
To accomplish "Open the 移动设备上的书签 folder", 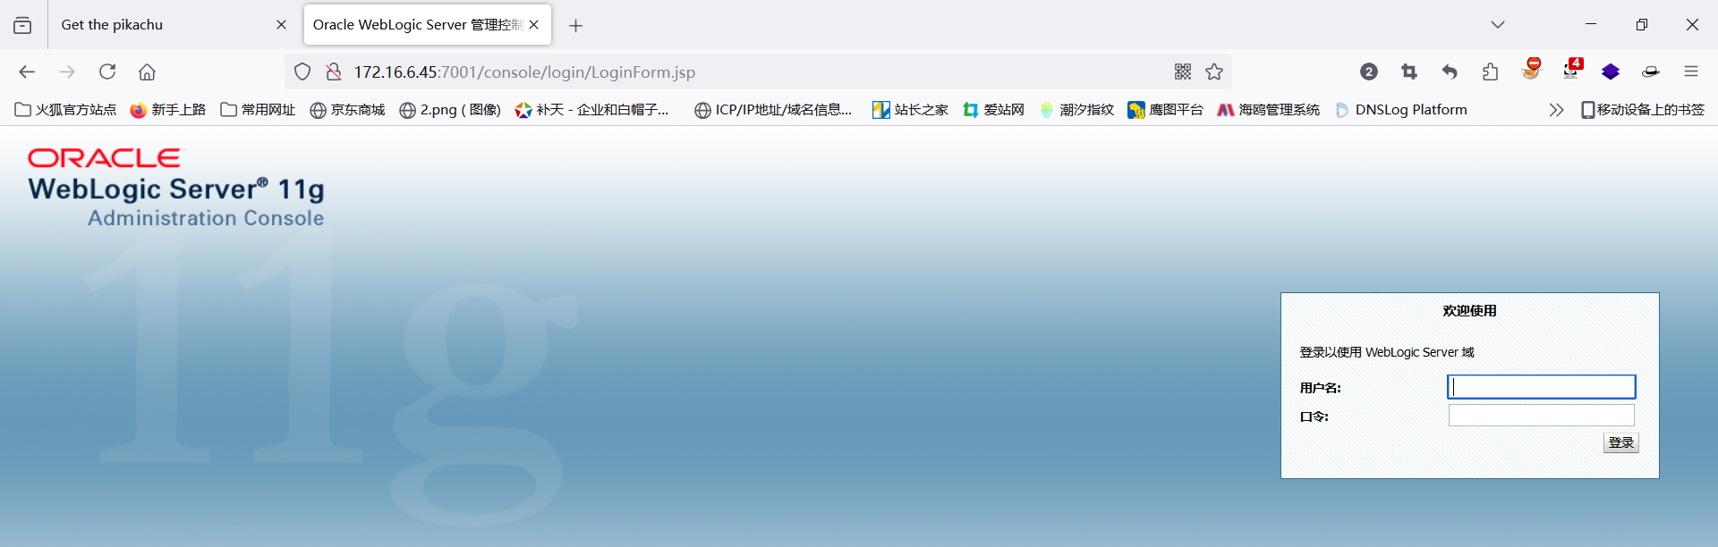I will 1643,110.
